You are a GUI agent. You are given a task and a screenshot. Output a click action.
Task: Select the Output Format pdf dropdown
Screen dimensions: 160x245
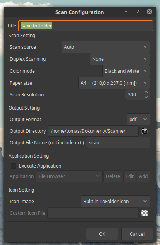(138, 120)
